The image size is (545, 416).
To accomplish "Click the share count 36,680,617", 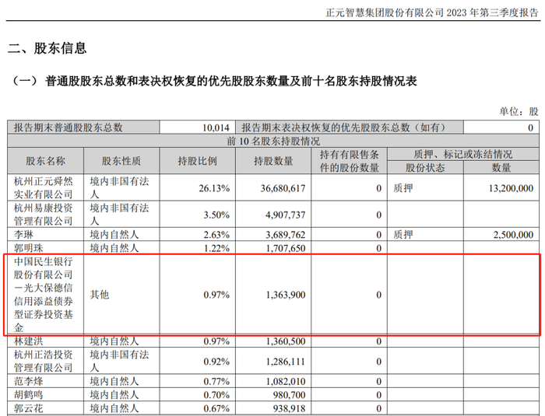I will 283,188.
